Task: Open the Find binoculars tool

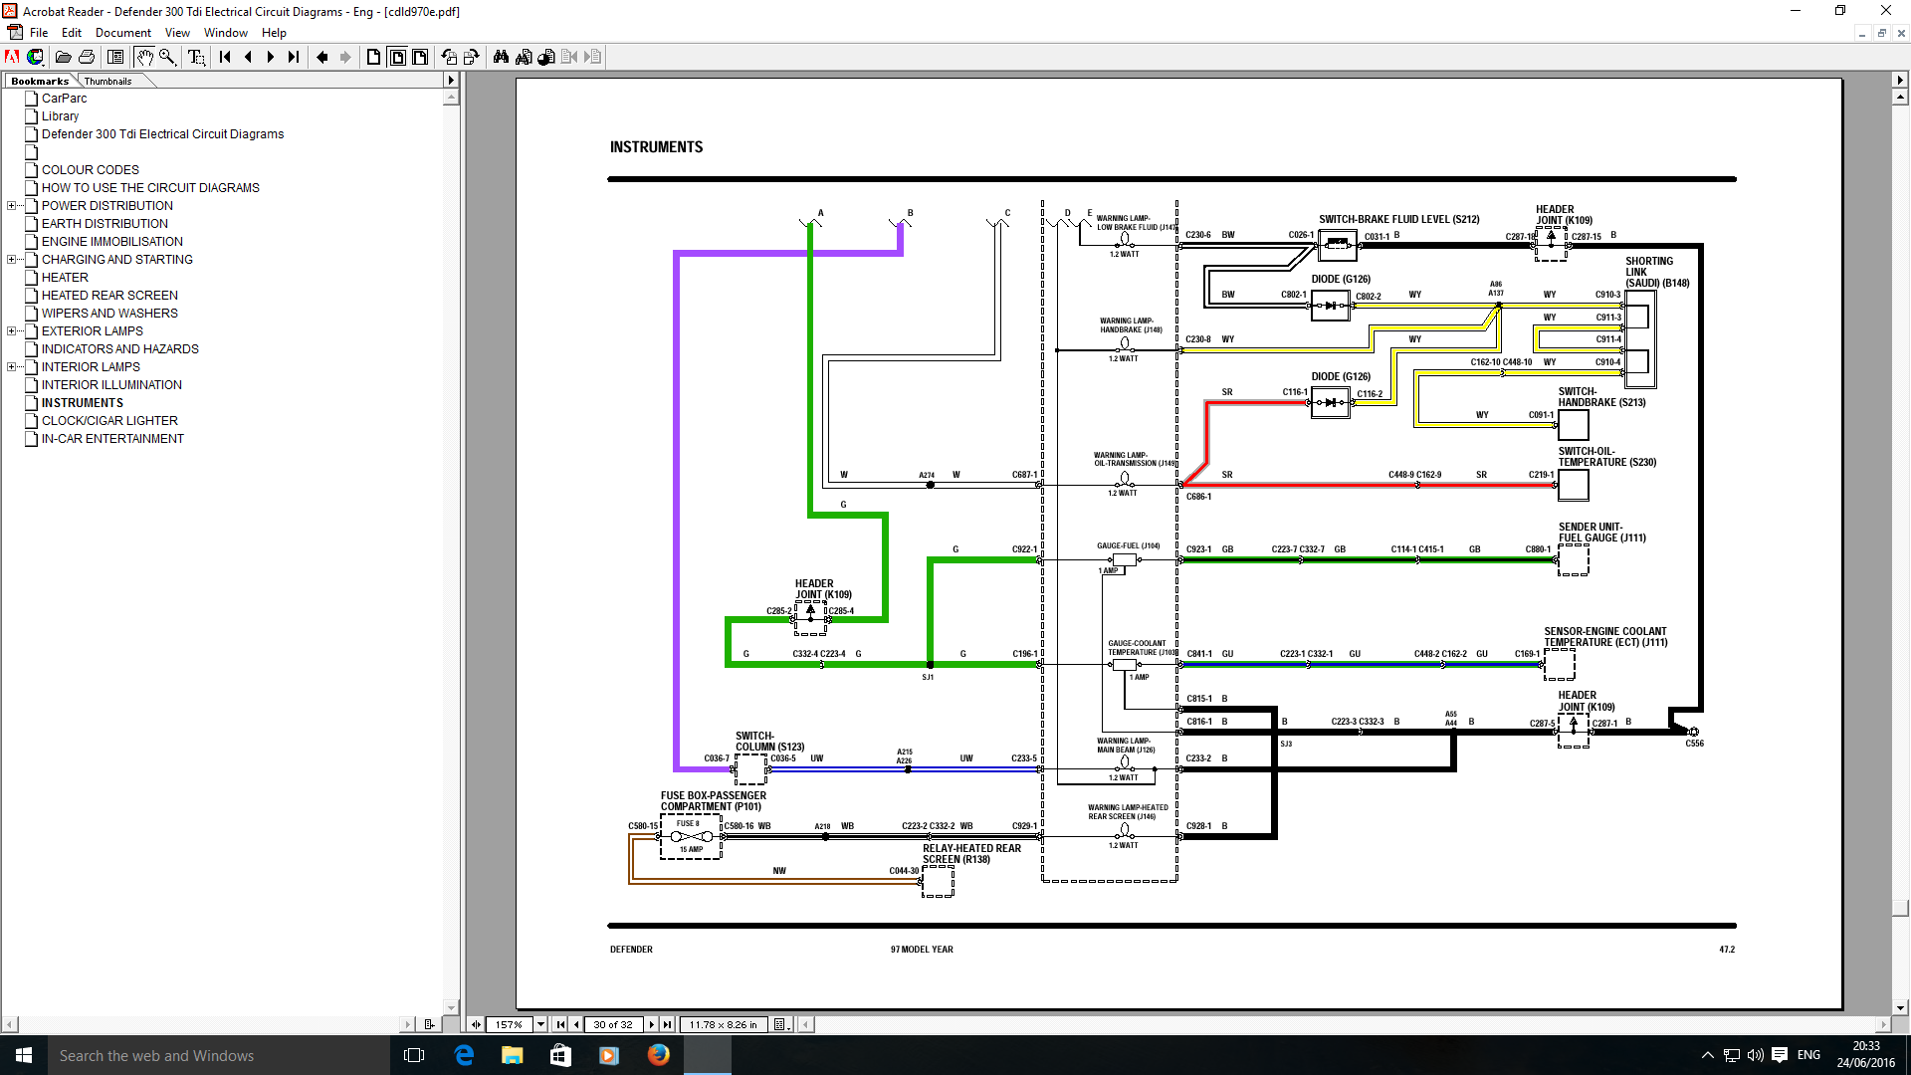Action: pos(501,57)
